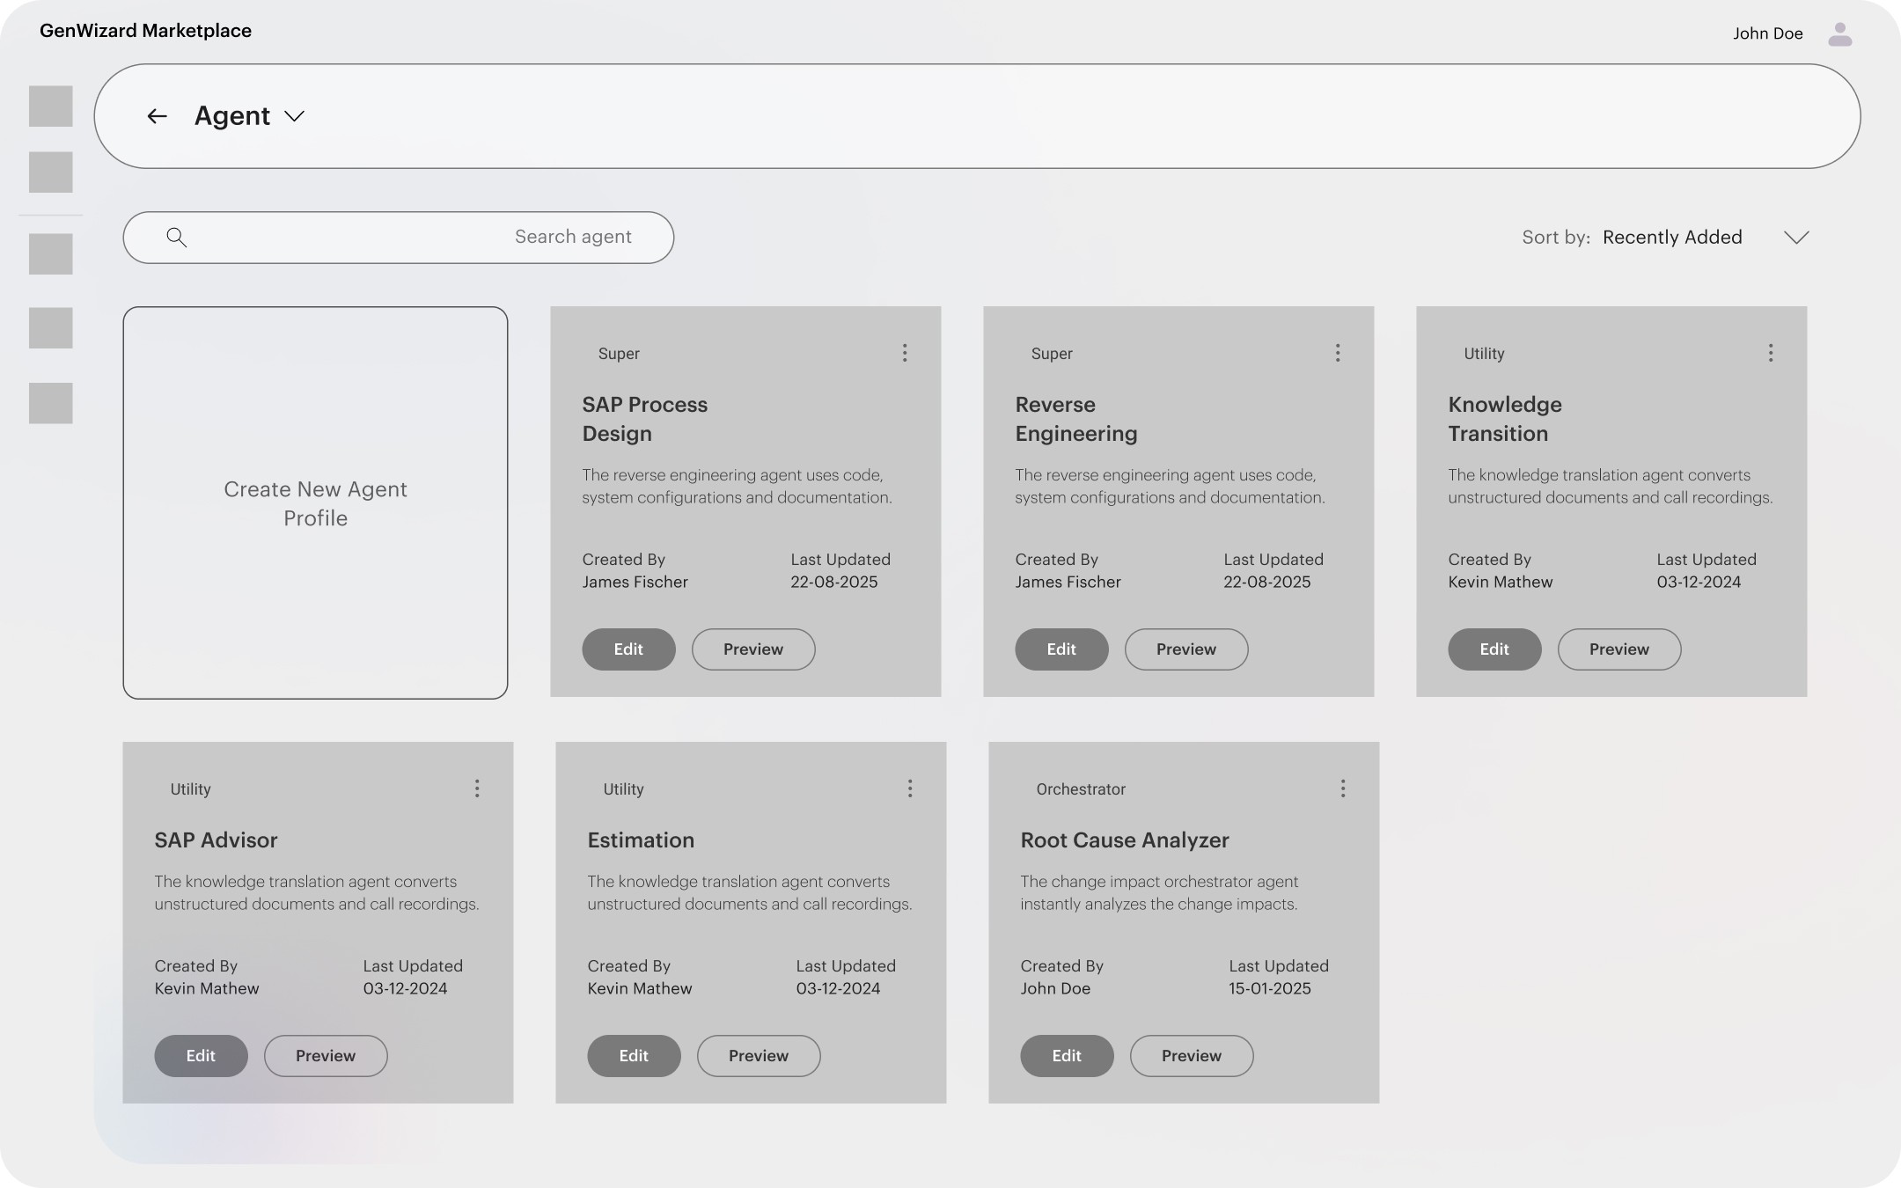Open three-dot menu on Knowledge Transition card
Image resolution: width=1901 pixels, height=1188 pixels.
[1770, 353]
